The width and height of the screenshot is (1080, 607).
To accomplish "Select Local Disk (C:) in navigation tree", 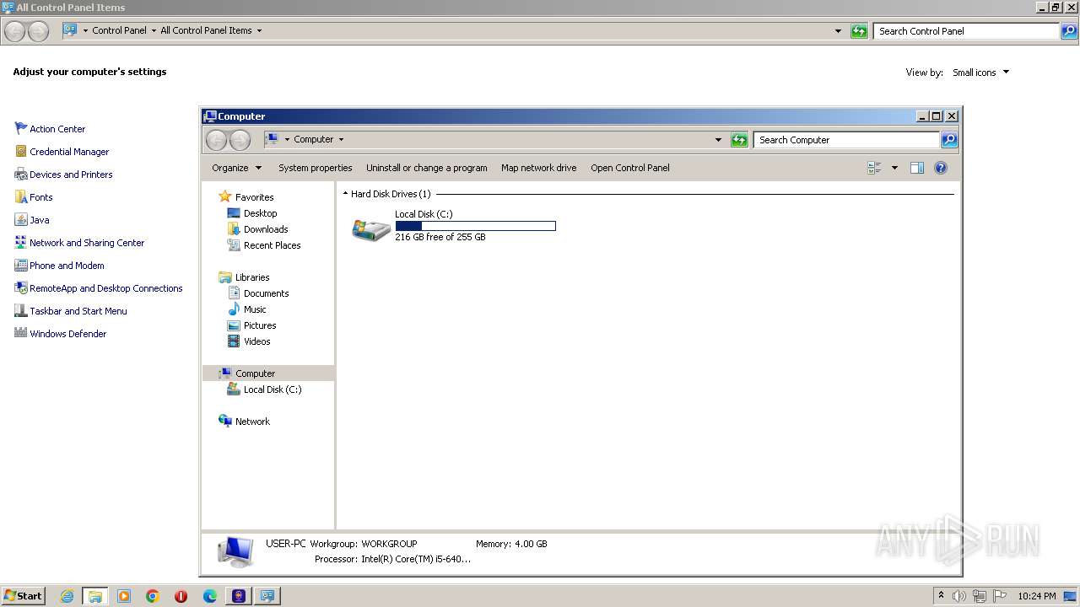I will point(272,389).
